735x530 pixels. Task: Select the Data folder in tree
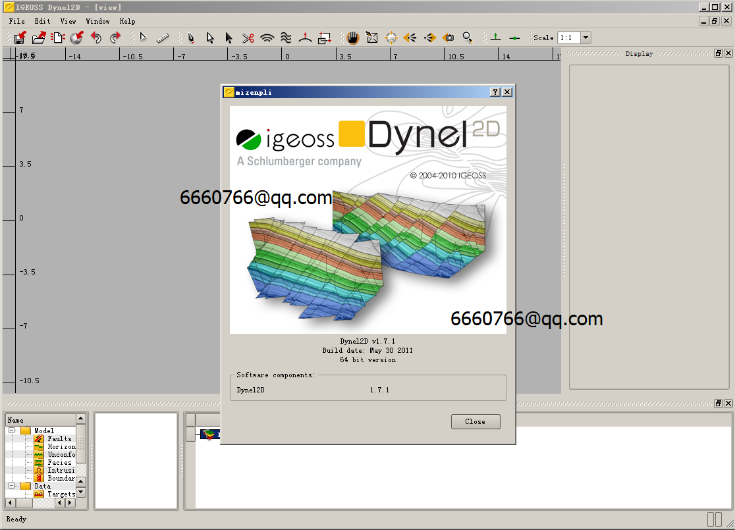[42, 486]
